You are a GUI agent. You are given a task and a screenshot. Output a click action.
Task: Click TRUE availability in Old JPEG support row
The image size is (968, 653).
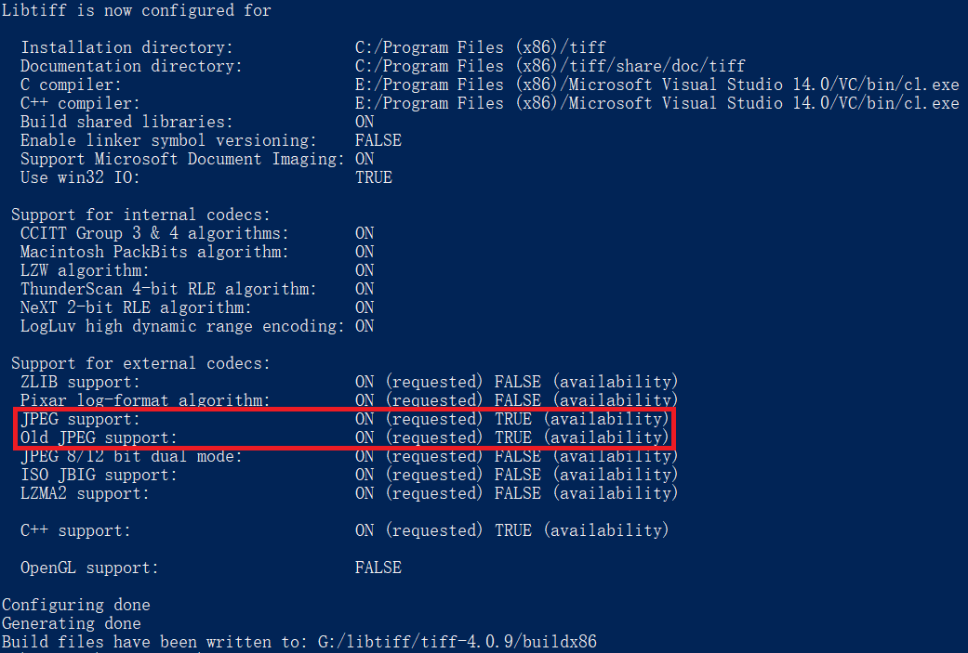pos(512,438)
